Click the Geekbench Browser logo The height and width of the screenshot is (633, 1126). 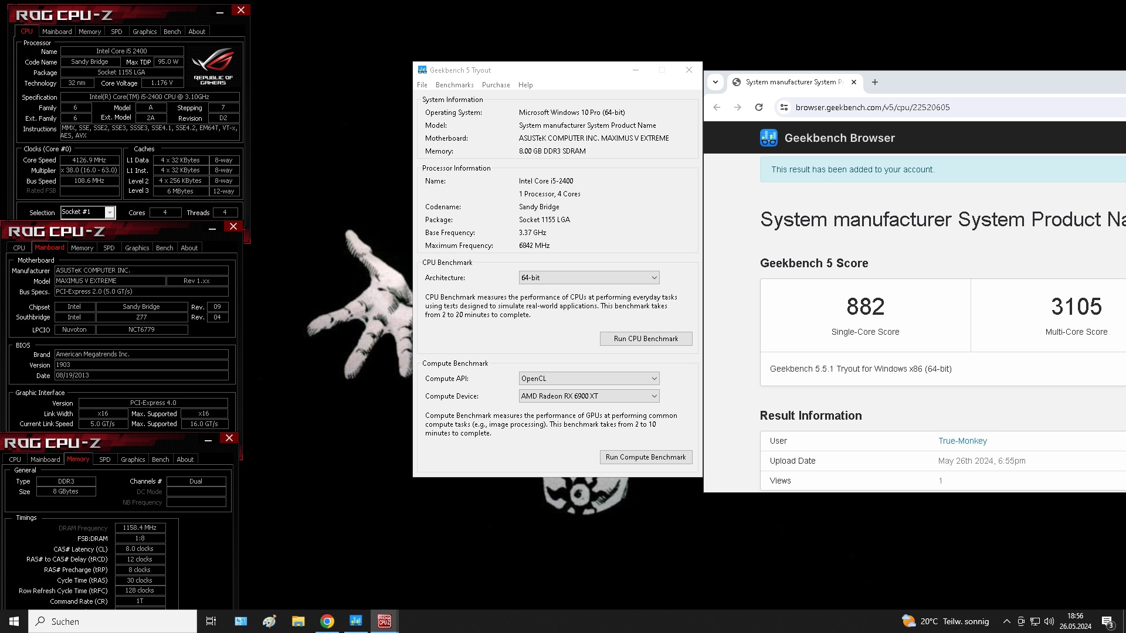769,138
